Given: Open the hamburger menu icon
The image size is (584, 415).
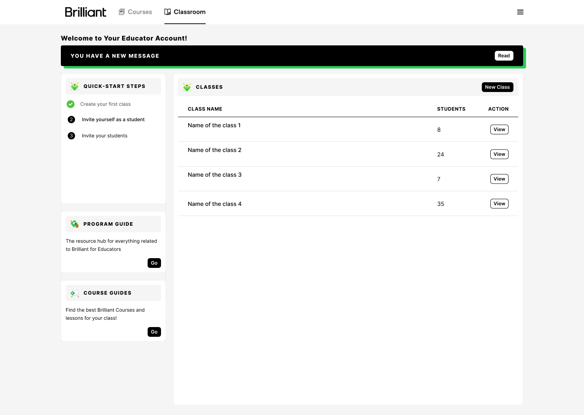Looking at the screenshot, I should tap(520, 12).
